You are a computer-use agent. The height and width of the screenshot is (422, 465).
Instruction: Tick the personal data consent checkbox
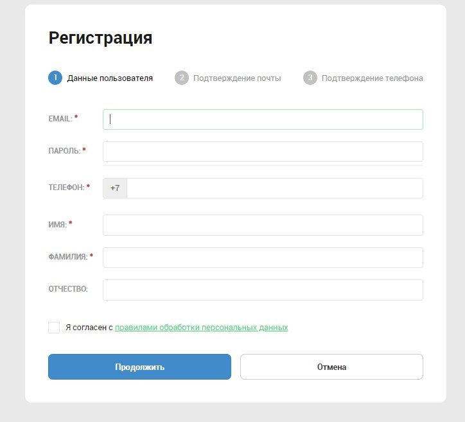[x=54, y=328]
